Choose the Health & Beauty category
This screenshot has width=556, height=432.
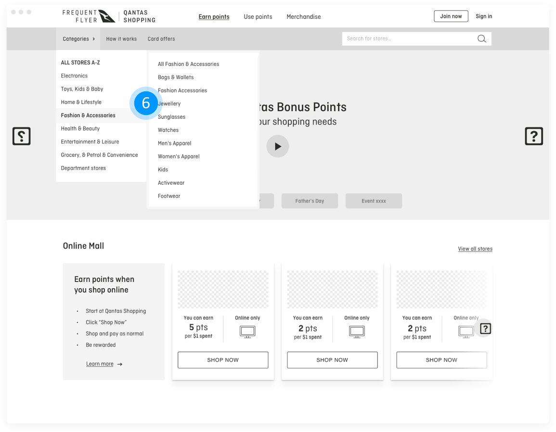(x=80, y=128)
